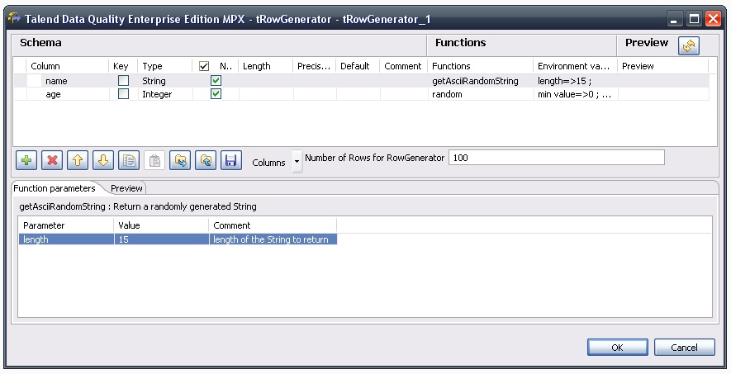Toggle Key checkbox for name column
Screen dimensions: 731x374
123,81
